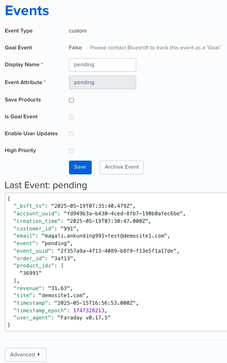Click the account_uuid value in JSON
Image resolution: width=227 pixels, height=363 pixels.
(x=123, y=214)
